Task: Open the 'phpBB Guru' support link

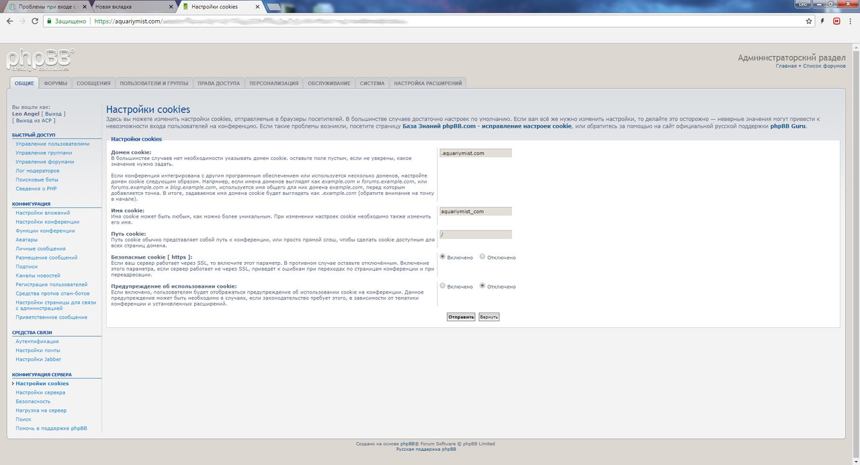Action: [x=787, y=126]
